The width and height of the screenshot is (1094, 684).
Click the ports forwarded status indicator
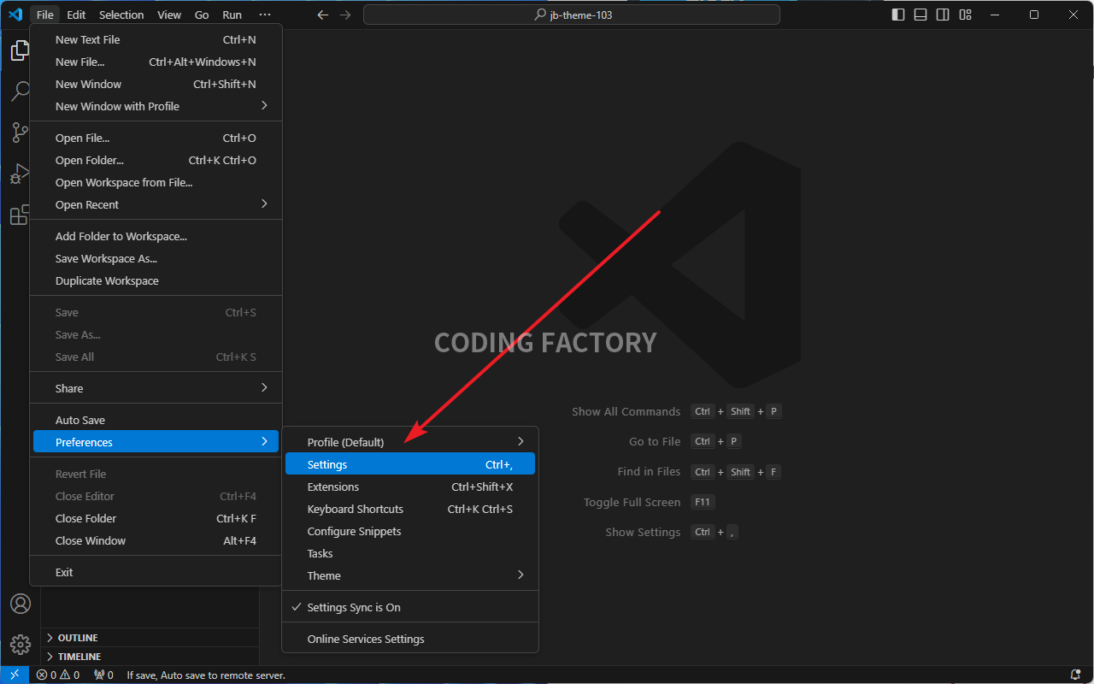click(x=103, y=675)
